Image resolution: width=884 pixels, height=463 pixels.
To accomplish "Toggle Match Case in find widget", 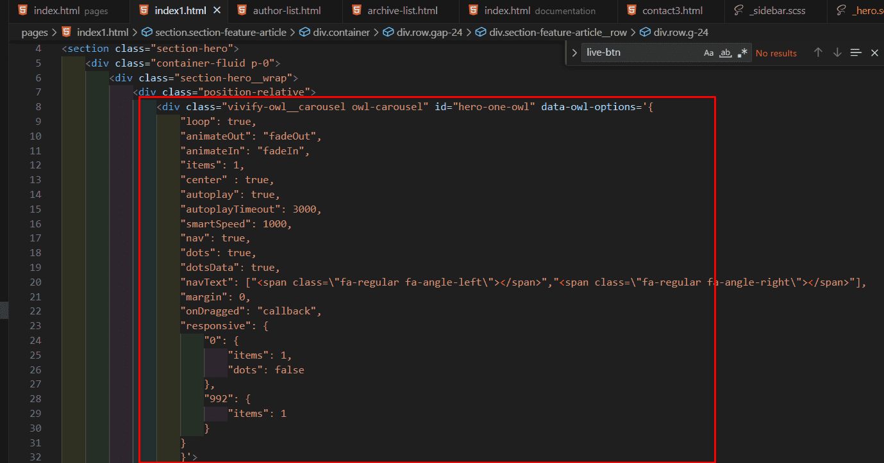I will click(x=708, y=53).
